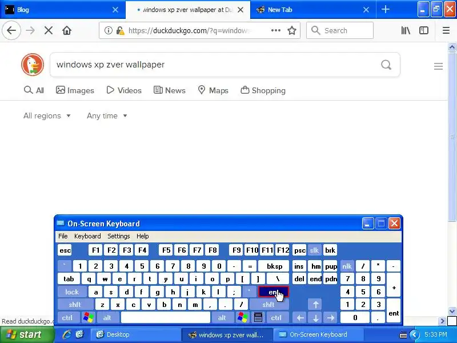Viewport: 457px width, 343px height.
Task: Focus the Firefox Search box in toolbar
Action: pyautogui.click(x=340, y=30)
